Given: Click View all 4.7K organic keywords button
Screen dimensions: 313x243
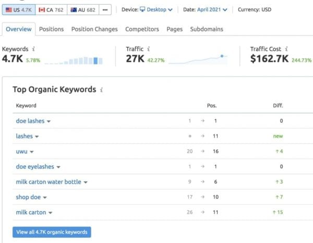Looking at the screenshot, I should coord(52,232).
